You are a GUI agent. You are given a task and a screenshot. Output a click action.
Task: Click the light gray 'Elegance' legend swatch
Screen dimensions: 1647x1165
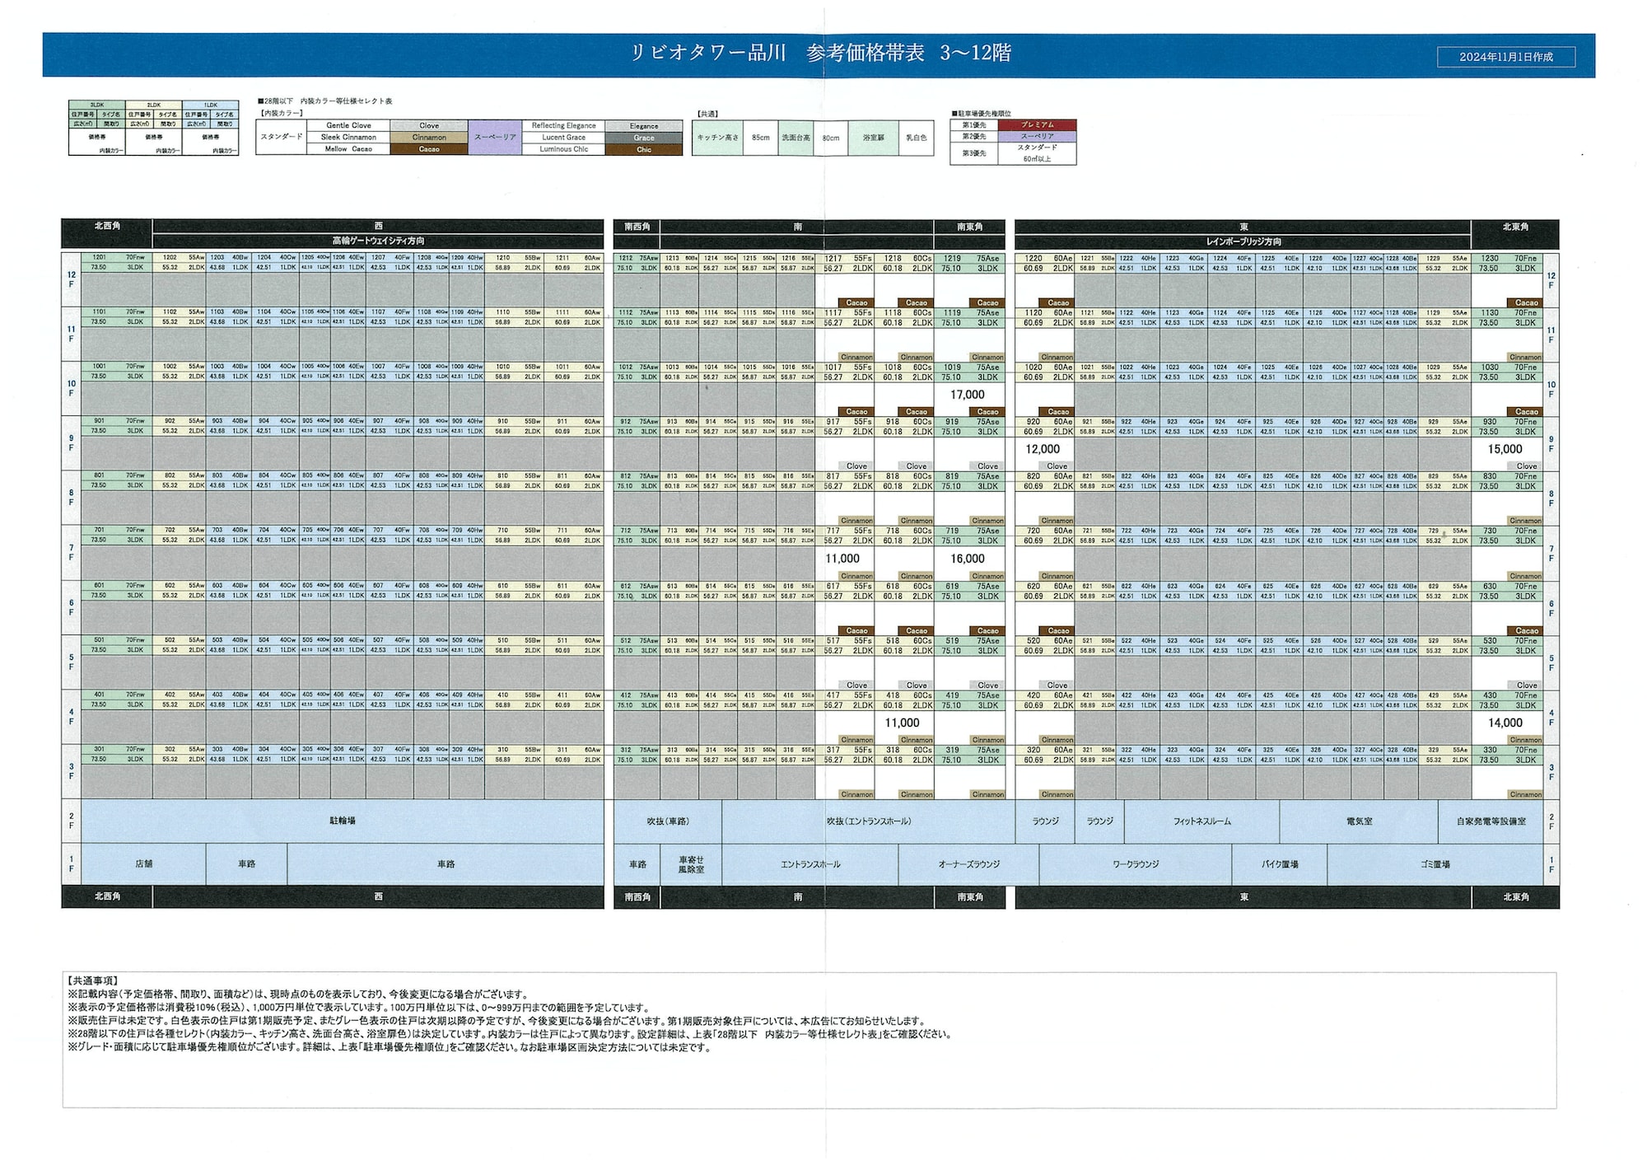[644, 126]
